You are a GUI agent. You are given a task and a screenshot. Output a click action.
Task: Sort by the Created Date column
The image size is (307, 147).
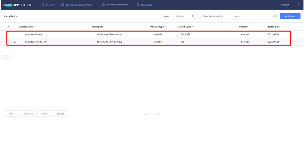point(274,27)
